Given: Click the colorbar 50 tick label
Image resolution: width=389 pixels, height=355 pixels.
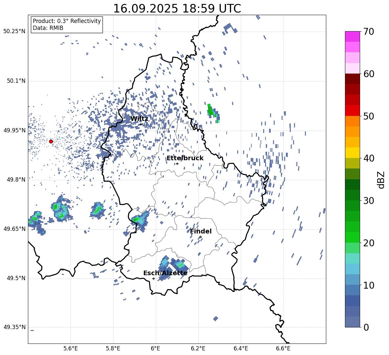Looking at the screenshot, I should click(369, 116).
